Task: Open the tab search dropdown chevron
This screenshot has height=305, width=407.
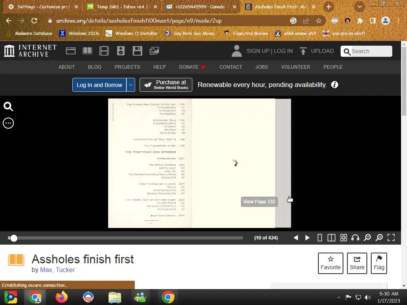Action: point(360,7)
